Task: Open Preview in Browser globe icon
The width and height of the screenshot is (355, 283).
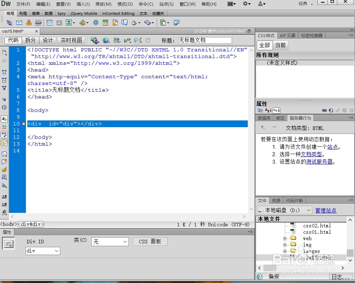Action: tap(105, 40)
